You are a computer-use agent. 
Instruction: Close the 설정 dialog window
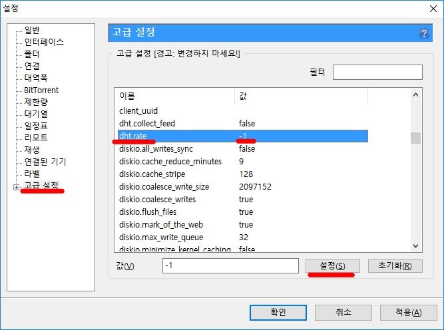click(433, 9)
